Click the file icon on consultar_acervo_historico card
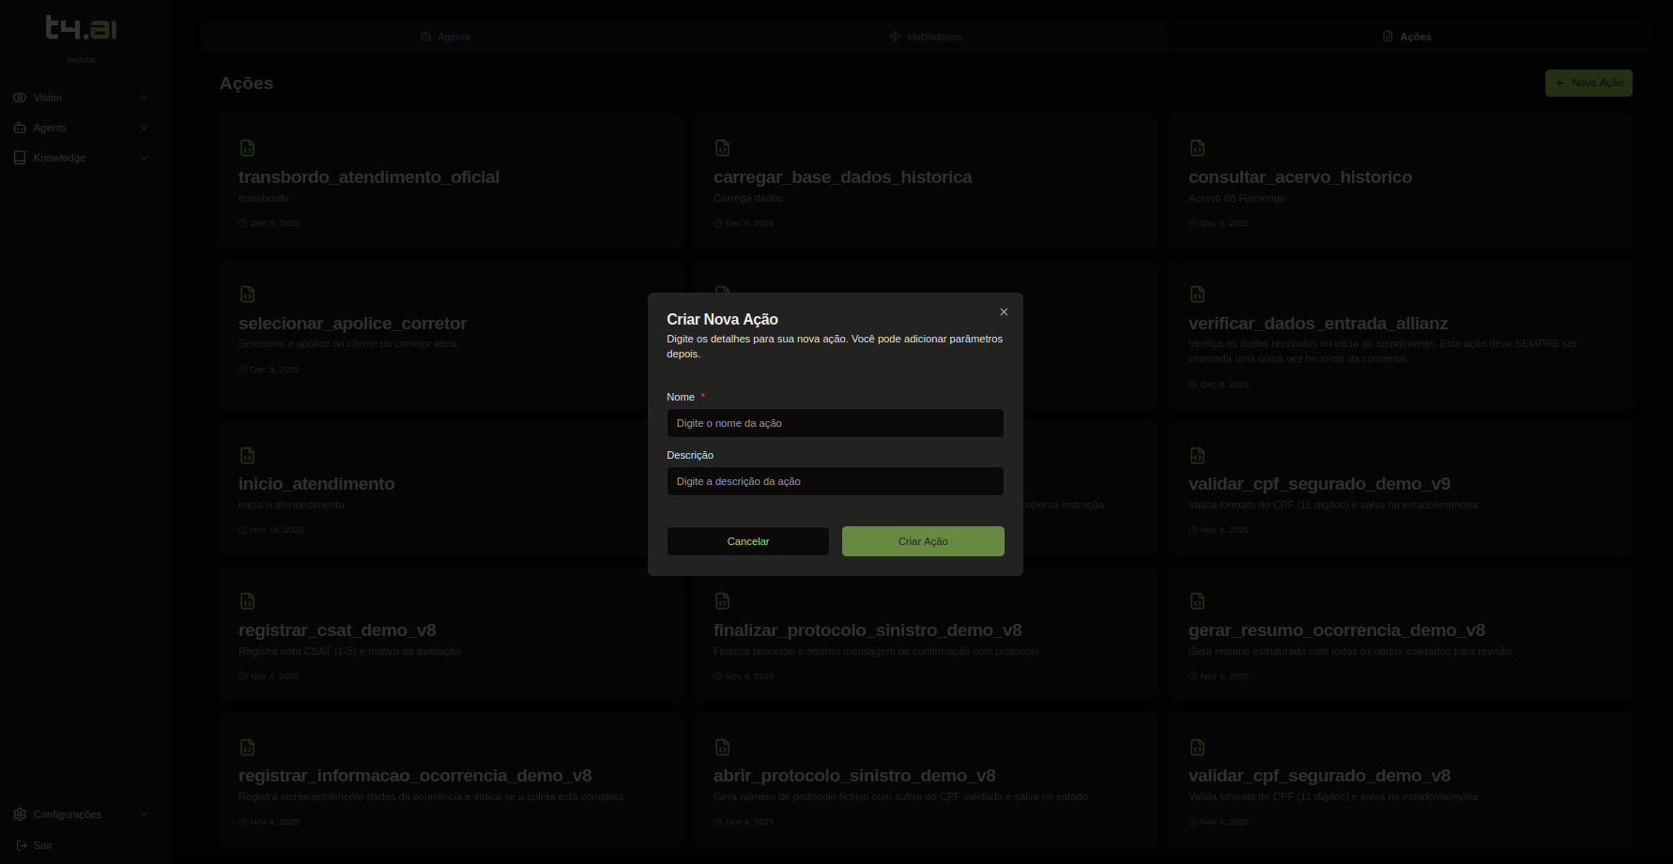Viewport: 1673px width, 864px height. [1198, 148]
